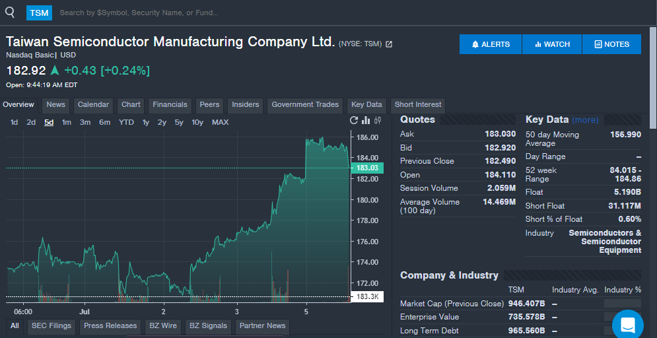Image resolution: width=657 pixels, height=338 pixels.
Task: Set chart range to 1y
Action: 146,122
